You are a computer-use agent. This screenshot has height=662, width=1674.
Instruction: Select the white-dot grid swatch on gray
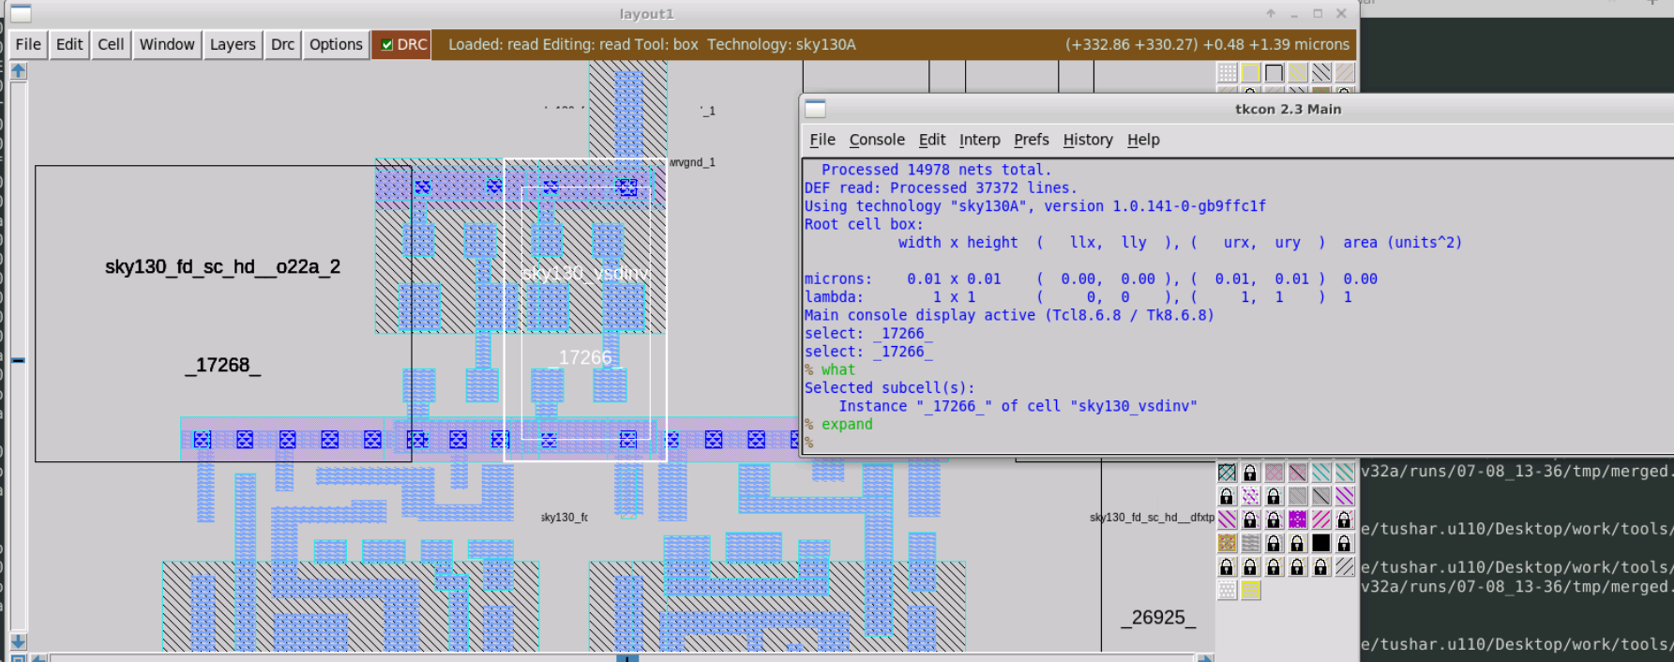click(1227, 72)
